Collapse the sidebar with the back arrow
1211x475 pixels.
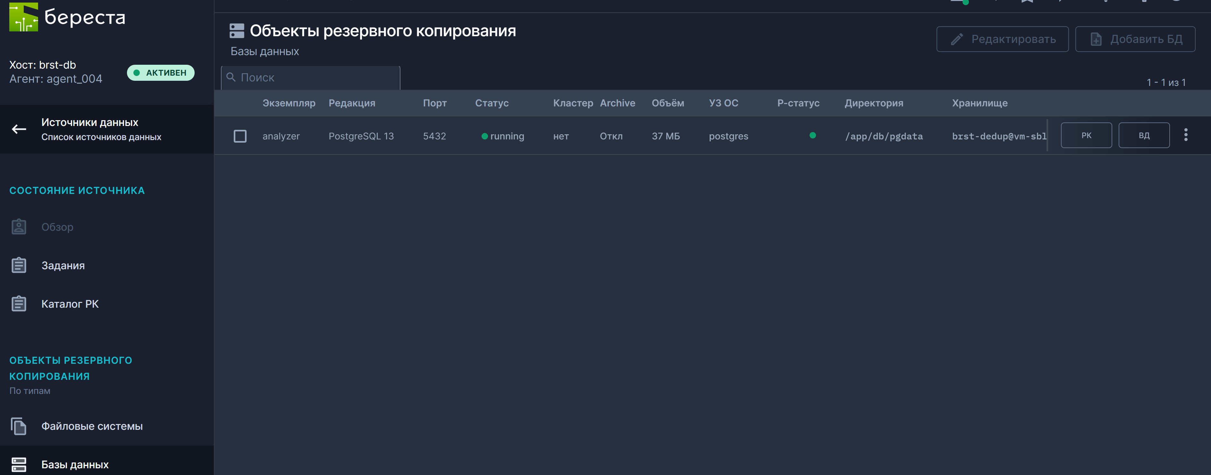point(19,129)
